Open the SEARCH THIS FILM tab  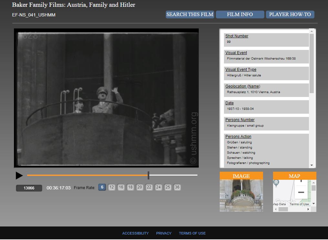click(190, 14)
